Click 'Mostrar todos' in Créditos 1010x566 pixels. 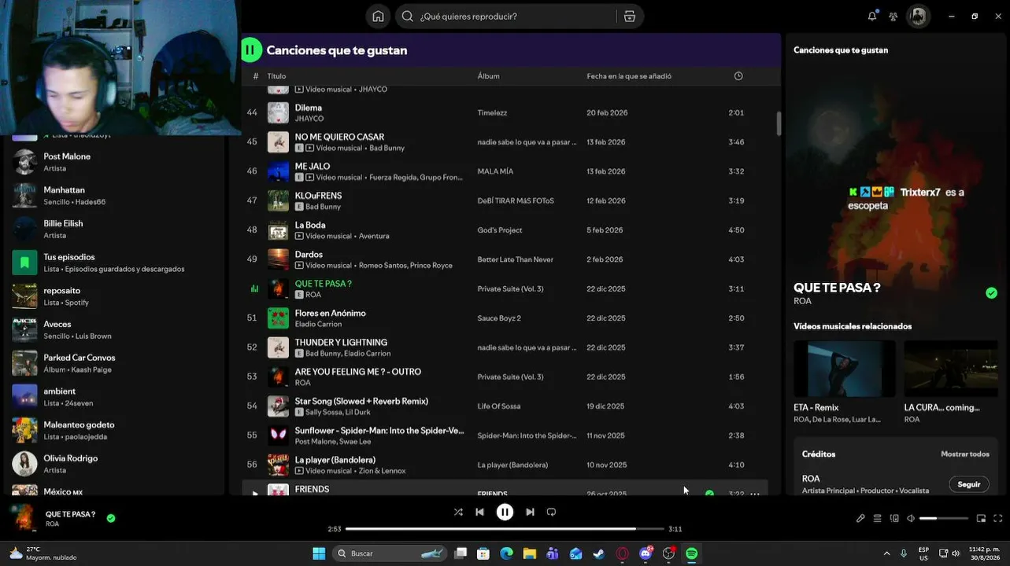(965, 454)
